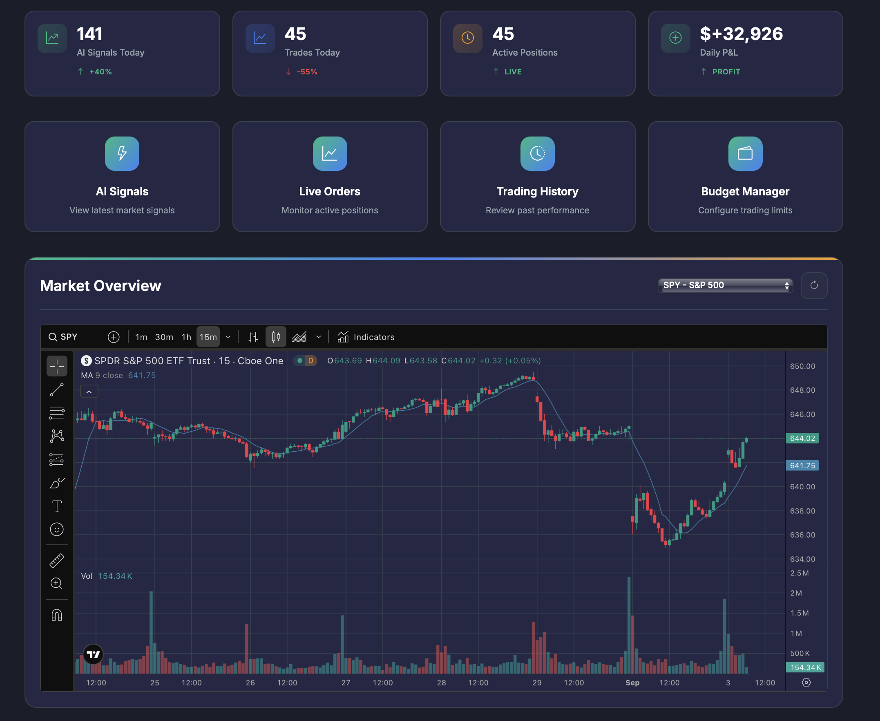
Task: Click the compare/add symbol plus icon
Action: point(113,337)
